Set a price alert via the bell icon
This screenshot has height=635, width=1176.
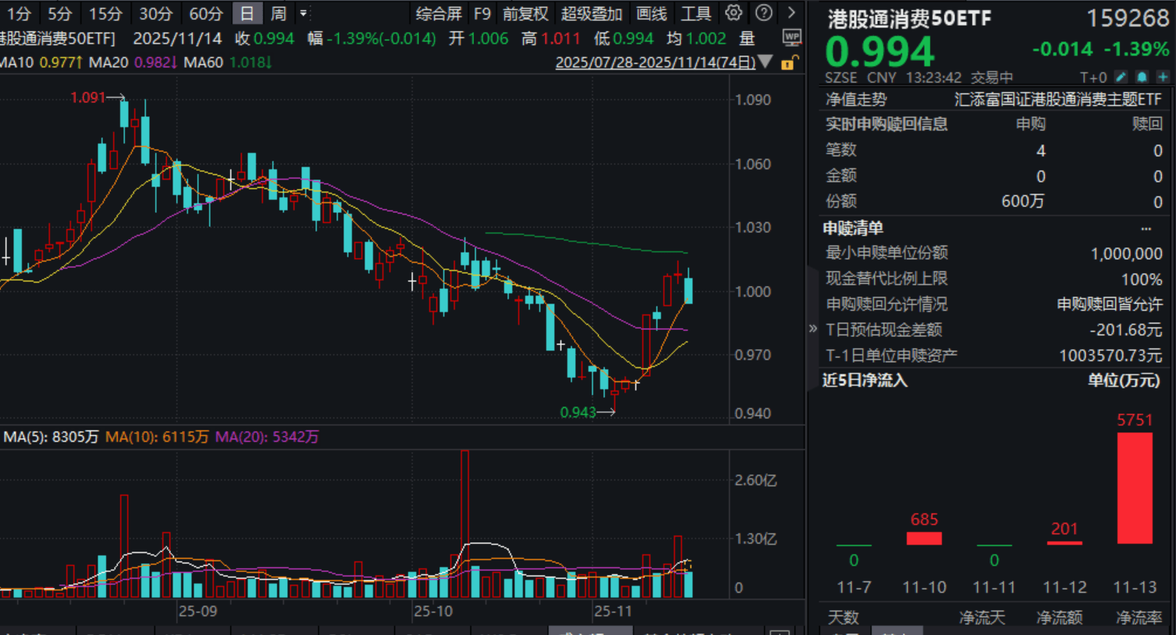point(1141,77)
